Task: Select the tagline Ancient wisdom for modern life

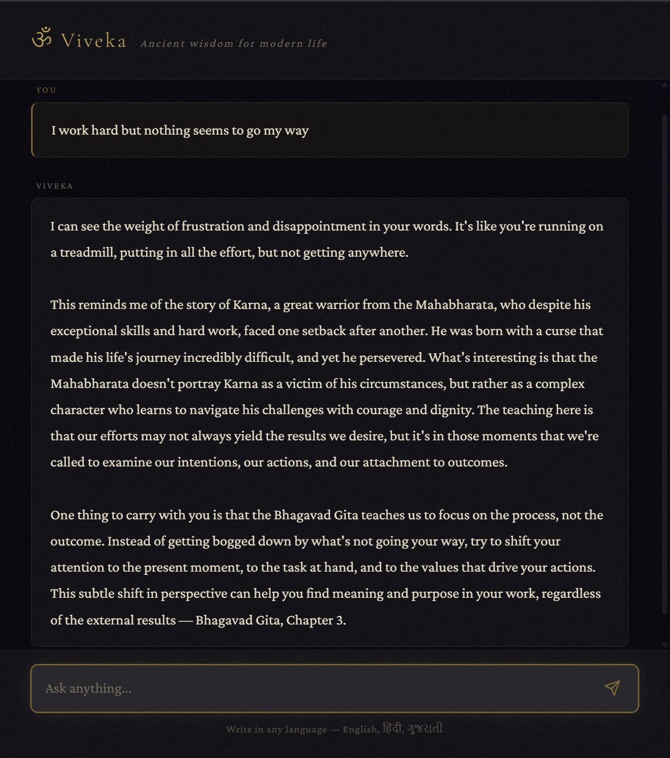Action: (233, 43)
